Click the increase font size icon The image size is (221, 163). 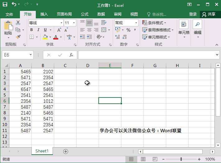tap(59, 30)
